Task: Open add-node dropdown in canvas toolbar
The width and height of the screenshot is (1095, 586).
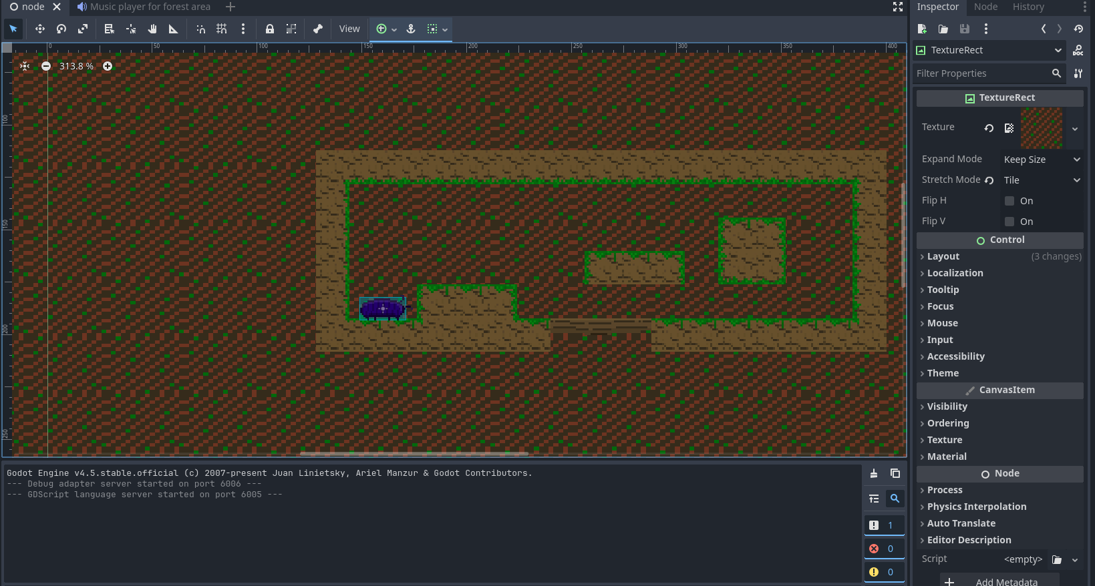Action: point(386,29)
